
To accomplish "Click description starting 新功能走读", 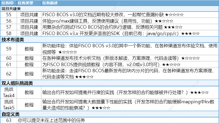I will click(130, 74).
